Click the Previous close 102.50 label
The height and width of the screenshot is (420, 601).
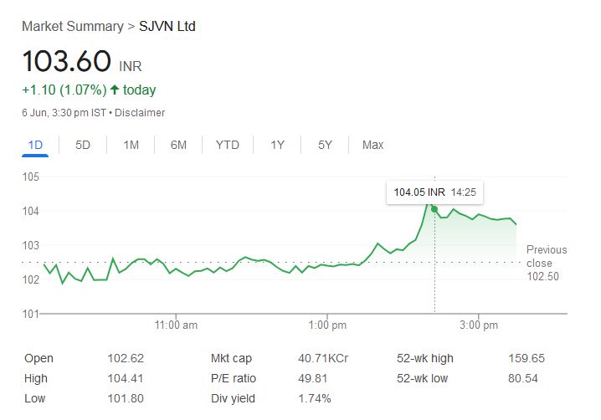coord(546,263)
